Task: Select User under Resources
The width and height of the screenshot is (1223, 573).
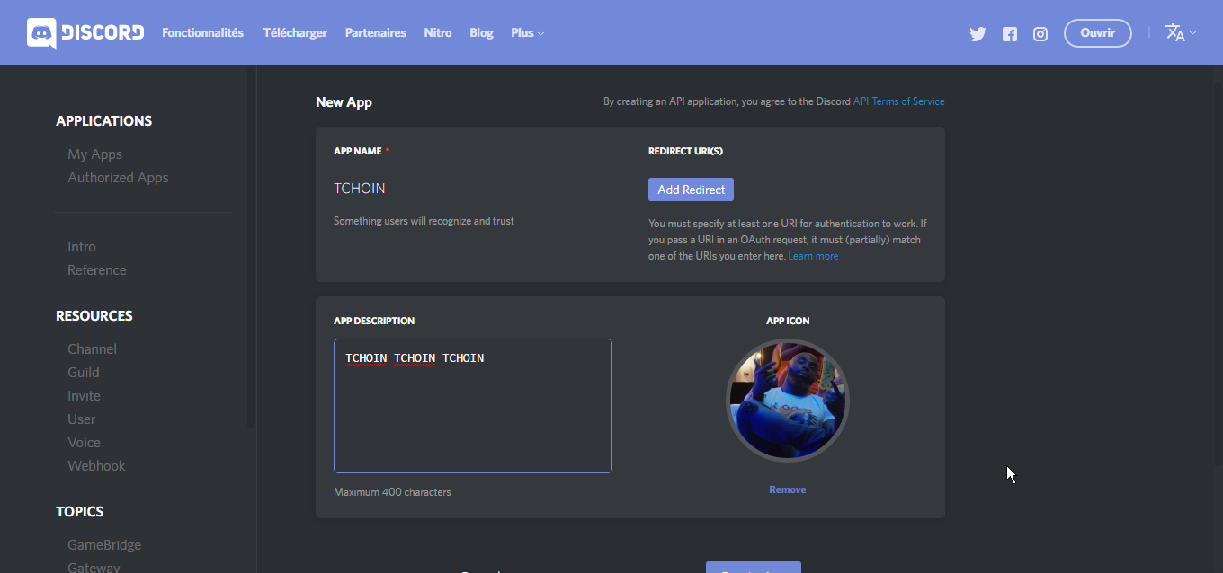Action: (81, 419)
